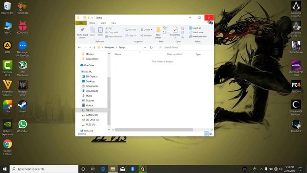Open the Far Cry 4 desktop shortcut
Image resolution: width=307 pixels, height=173 pixels.
pos(296,86)
